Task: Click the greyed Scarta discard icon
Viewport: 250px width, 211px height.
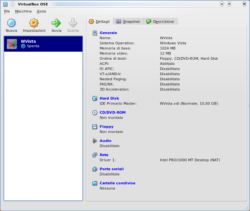Action: coord(73,23)
